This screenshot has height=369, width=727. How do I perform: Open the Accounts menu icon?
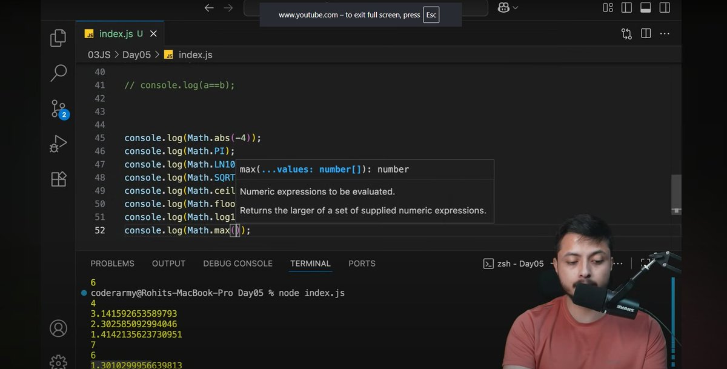pos(58,328)
